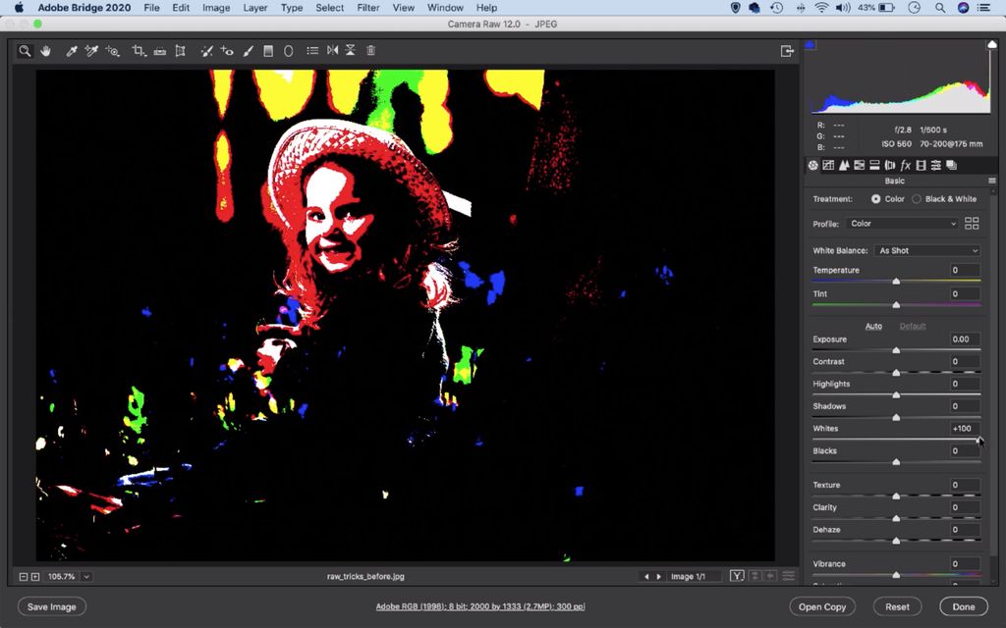Click the Open Copy button
The height and width of the screenshot is (628, 1006).
tap(822, 606)
